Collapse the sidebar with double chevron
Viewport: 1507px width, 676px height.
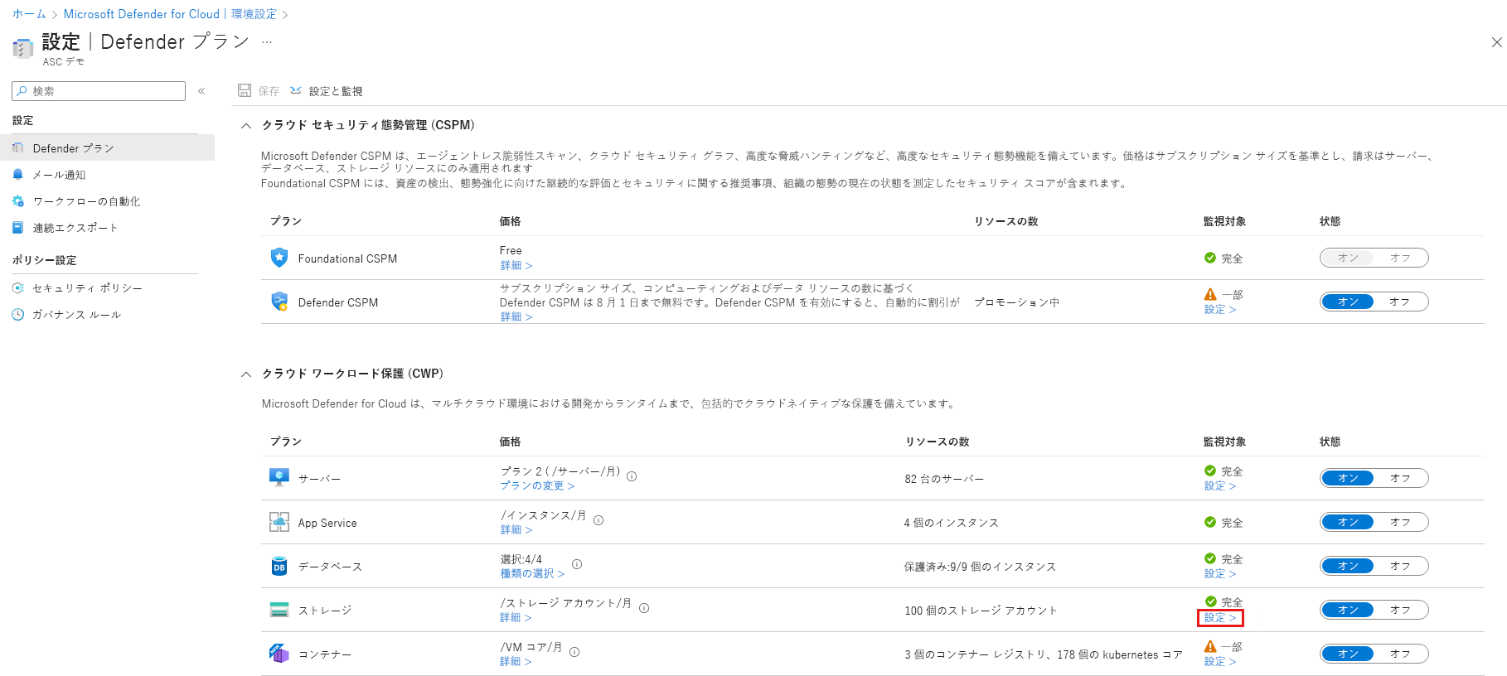coord(201,91)
